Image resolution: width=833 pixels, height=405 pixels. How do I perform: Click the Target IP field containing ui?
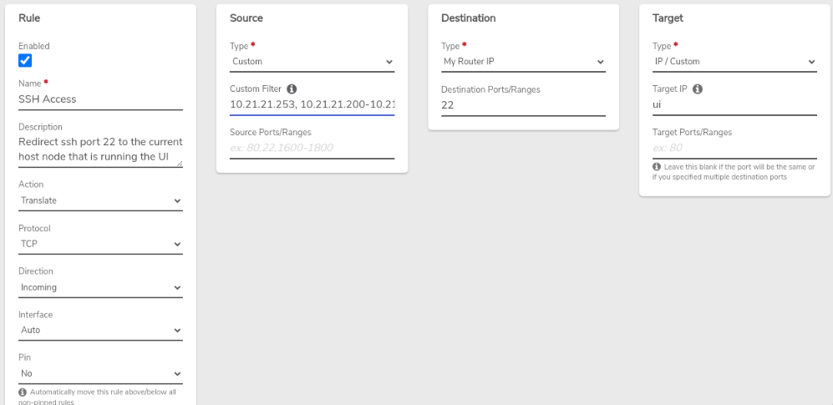tap(734, 105)
